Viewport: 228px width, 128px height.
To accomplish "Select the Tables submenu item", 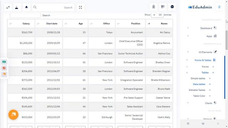I will (x=205, y=73).
